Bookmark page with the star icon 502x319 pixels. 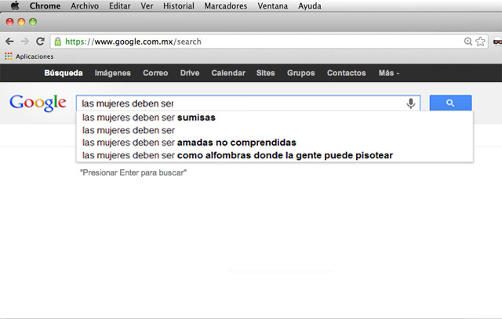click(480, 42)
